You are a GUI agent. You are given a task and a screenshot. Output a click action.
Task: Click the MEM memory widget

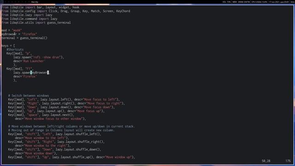click(x=241, y=2)
